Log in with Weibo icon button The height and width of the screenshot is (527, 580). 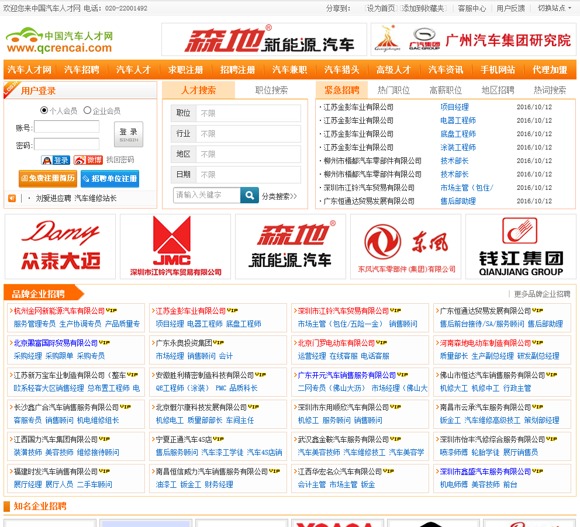pyautogui.click(x=88, y=160)
